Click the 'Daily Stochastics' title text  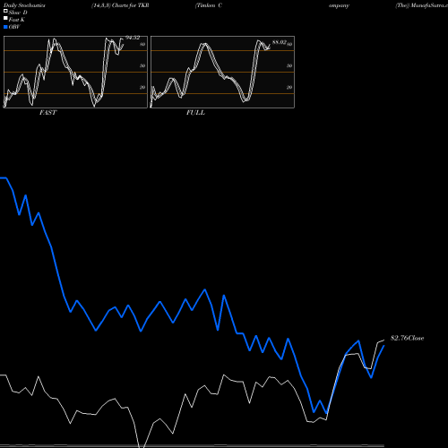pos(24,5)
